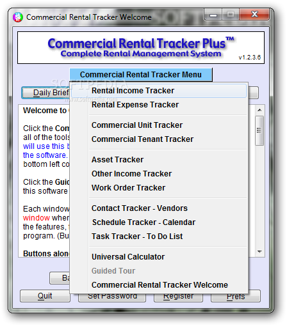Screen dimensions: 287x326
Task: Click the Set Password button
Action: [112, 297]
